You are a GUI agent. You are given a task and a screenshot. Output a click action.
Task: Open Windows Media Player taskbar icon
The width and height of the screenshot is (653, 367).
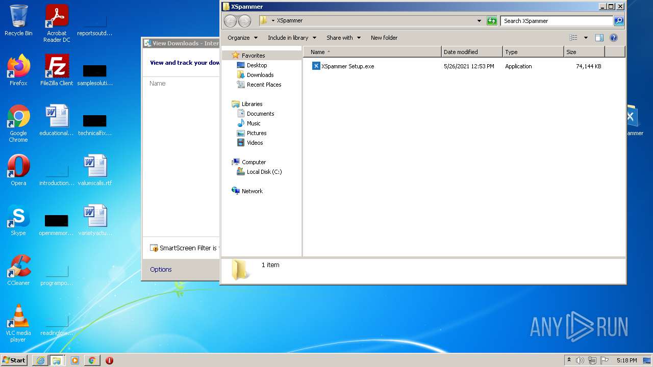tap(75, 360)
